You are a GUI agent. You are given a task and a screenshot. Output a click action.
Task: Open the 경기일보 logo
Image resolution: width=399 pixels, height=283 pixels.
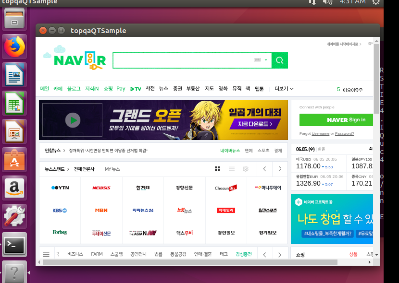pyautogui.click(x=267, y=233)
